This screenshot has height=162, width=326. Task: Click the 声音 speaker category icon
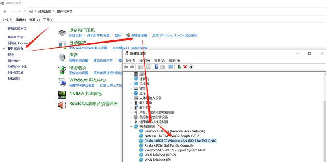[x=62, y=58]
